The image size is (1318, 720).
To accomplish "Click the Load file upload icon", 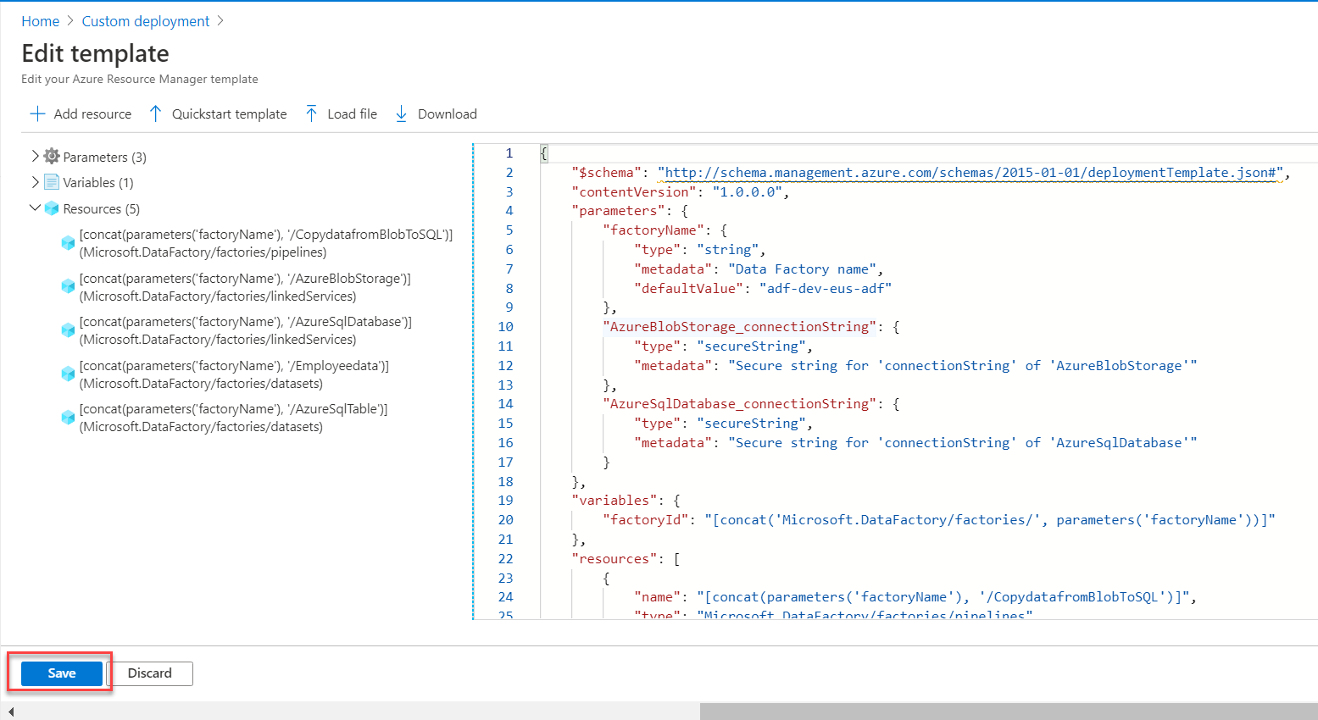I will [x=314, y=114].
